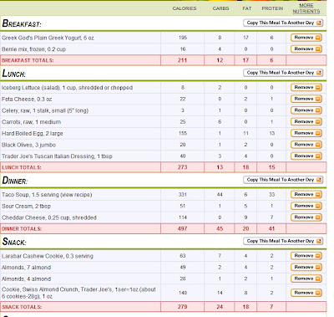The image size is (334, 317).
Task: Select Larabar Cashew Cookie name
Action: point(48,256)
